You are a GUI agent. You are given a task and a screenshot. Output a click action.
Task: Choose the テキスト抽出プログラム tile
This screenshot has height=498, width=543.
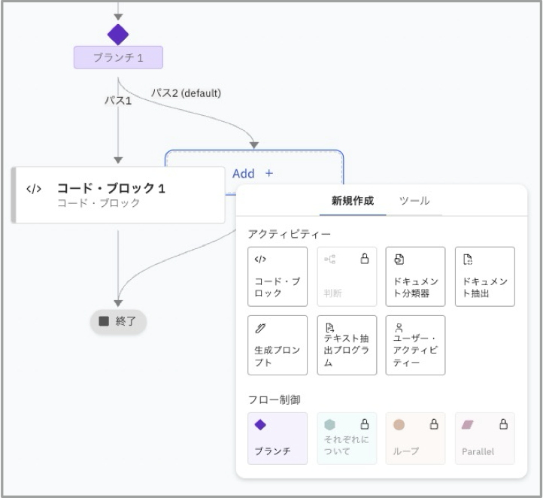[x=347, y=345]
